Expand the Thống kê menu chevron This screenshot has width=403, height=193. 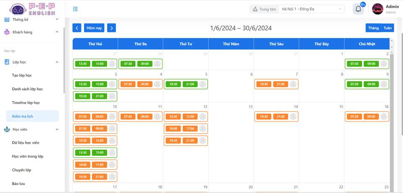[57, 19]
